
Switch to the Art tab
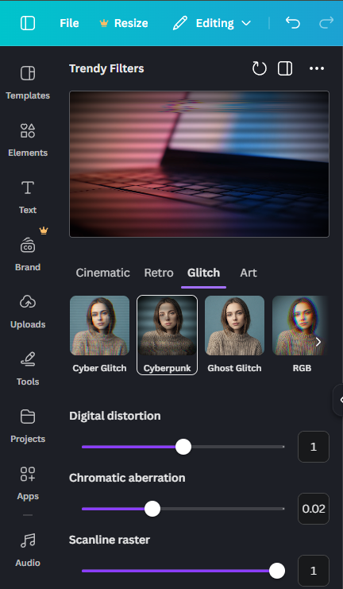click(x=249, y=273)
